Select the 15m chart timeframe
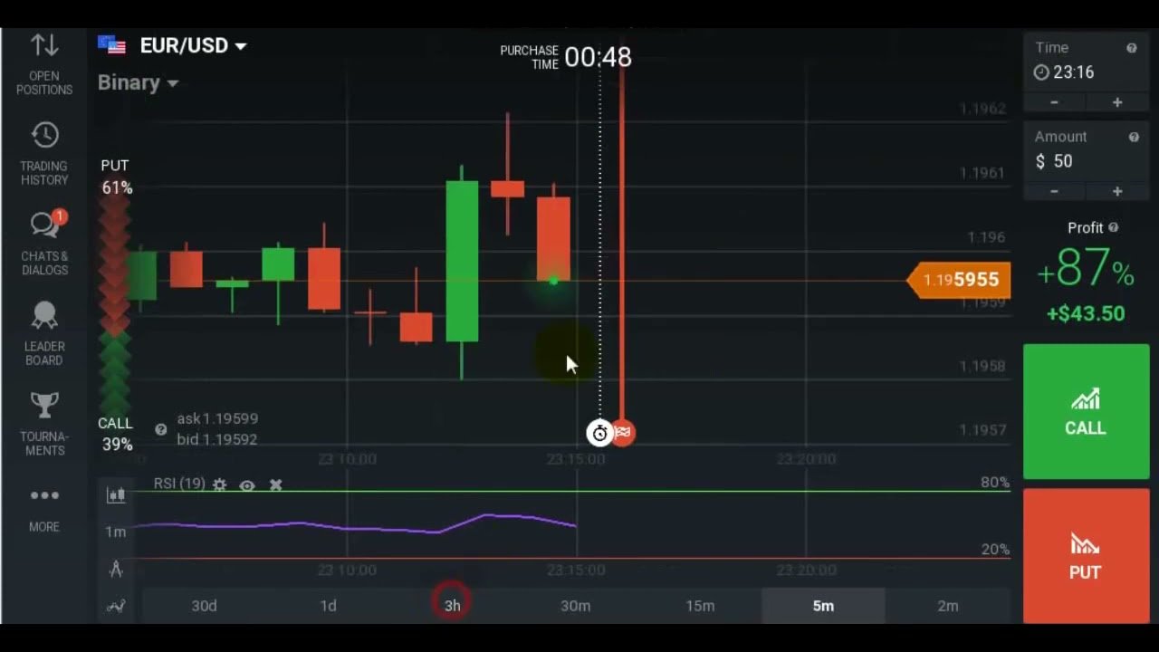This screenshot has width=1159, height=652. click(700, 606)
